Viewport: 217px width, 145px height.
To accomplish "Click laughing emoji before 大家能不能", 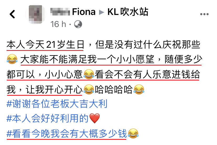I will click(x=12, y=59).
